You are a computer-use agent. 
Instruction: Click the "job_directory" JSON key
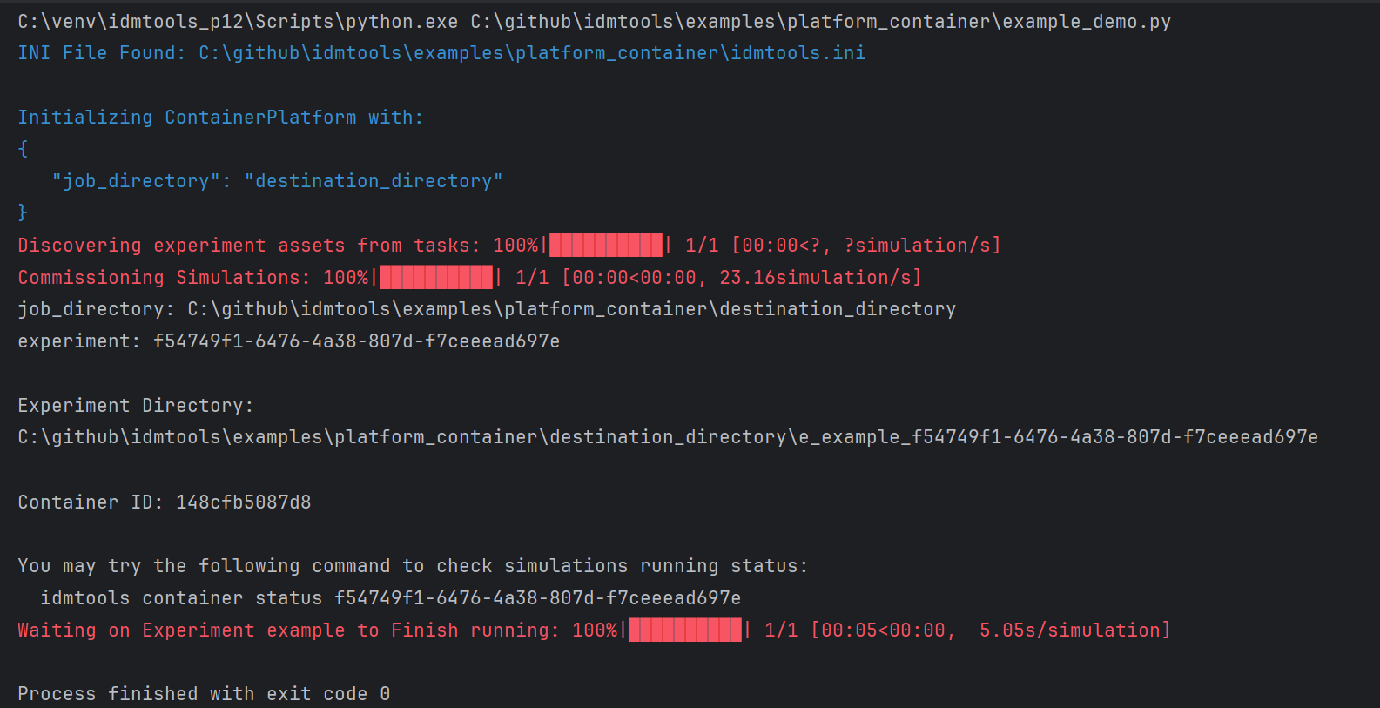tap(131, 181)
